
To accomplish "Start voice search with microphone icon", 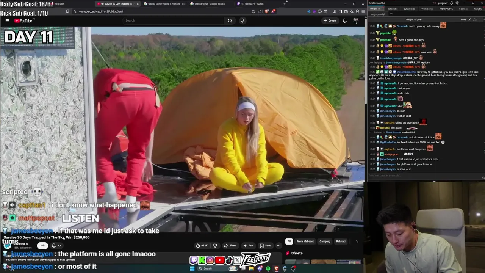I will [x=243, y=20].
